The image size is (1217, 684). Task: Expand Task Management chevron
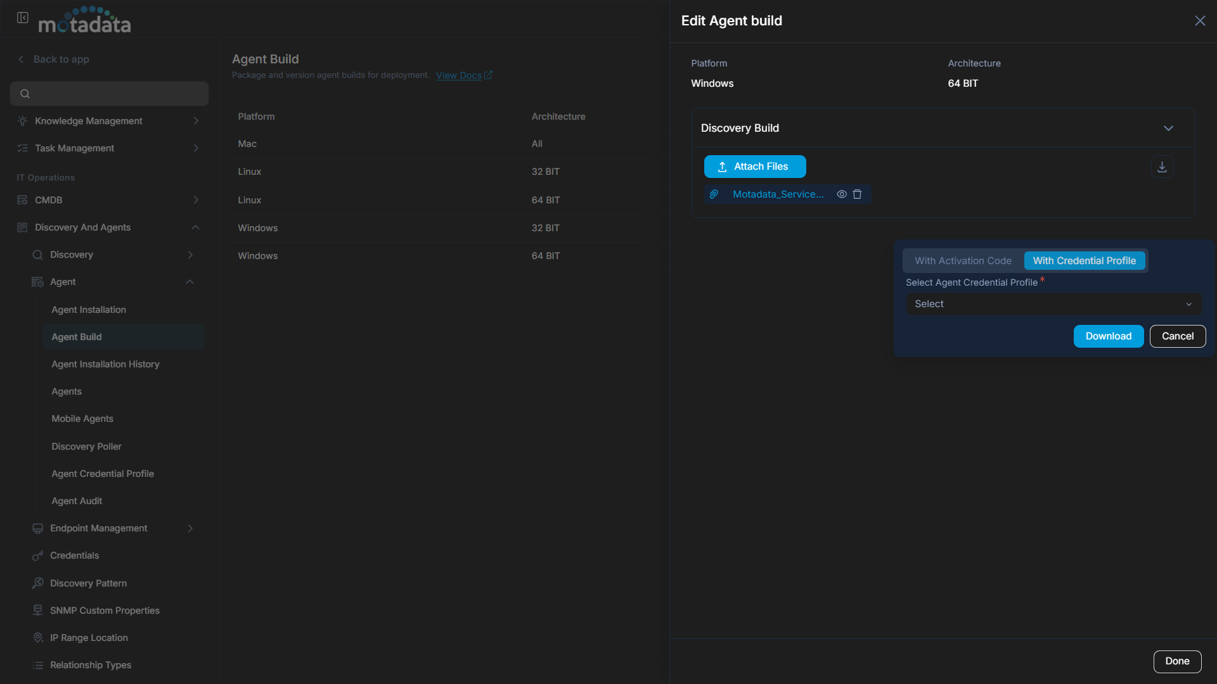196,148
